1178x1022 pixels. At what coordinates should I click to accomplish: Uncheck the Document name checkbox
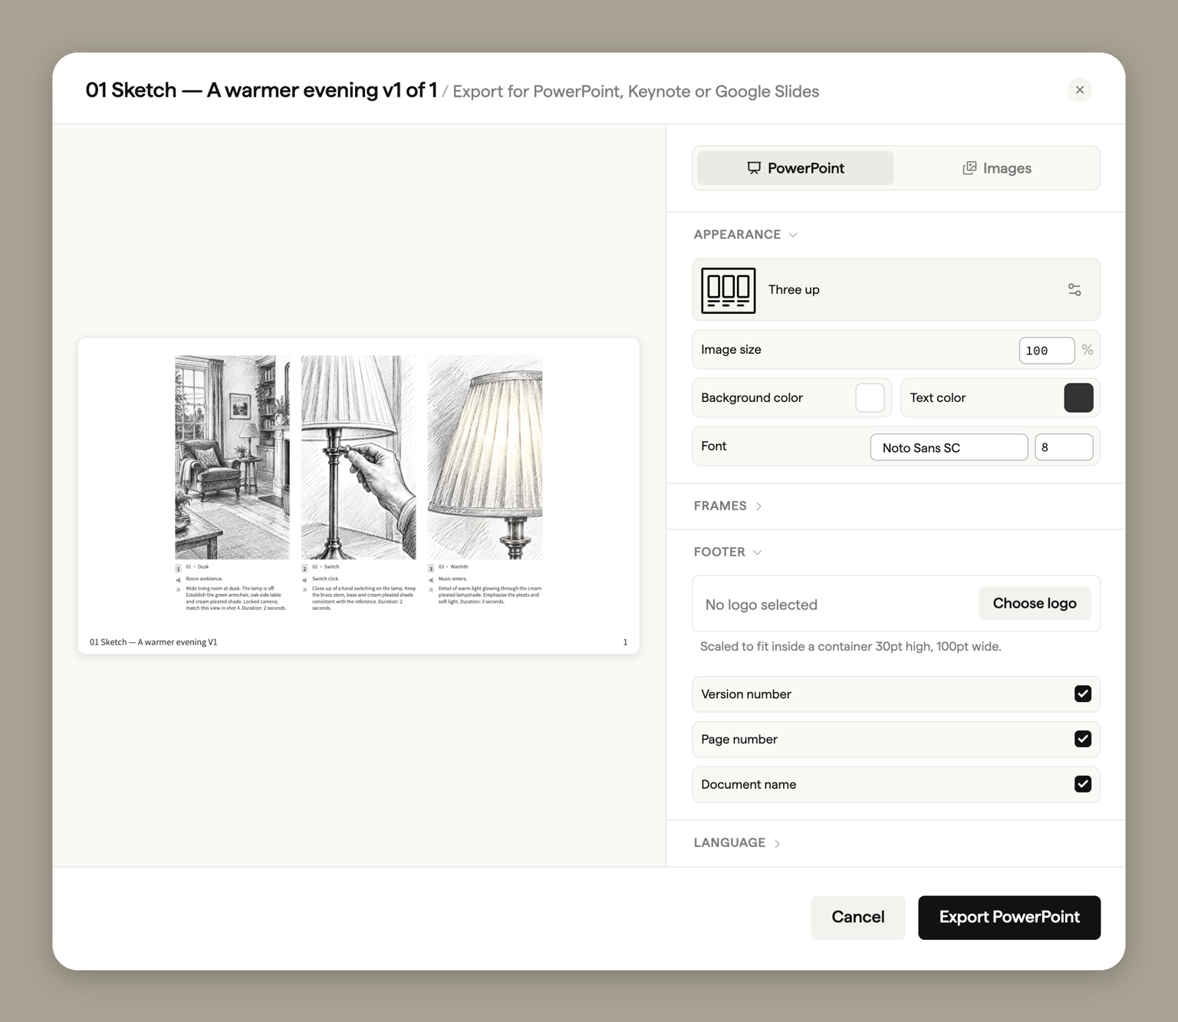1082,784
